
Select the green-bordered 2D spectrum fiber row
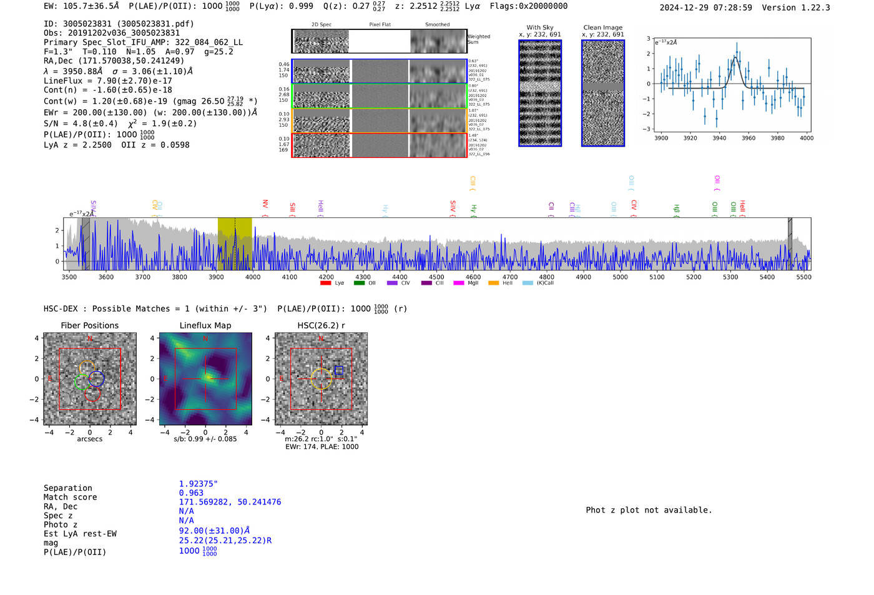click(x=380, y=96)
